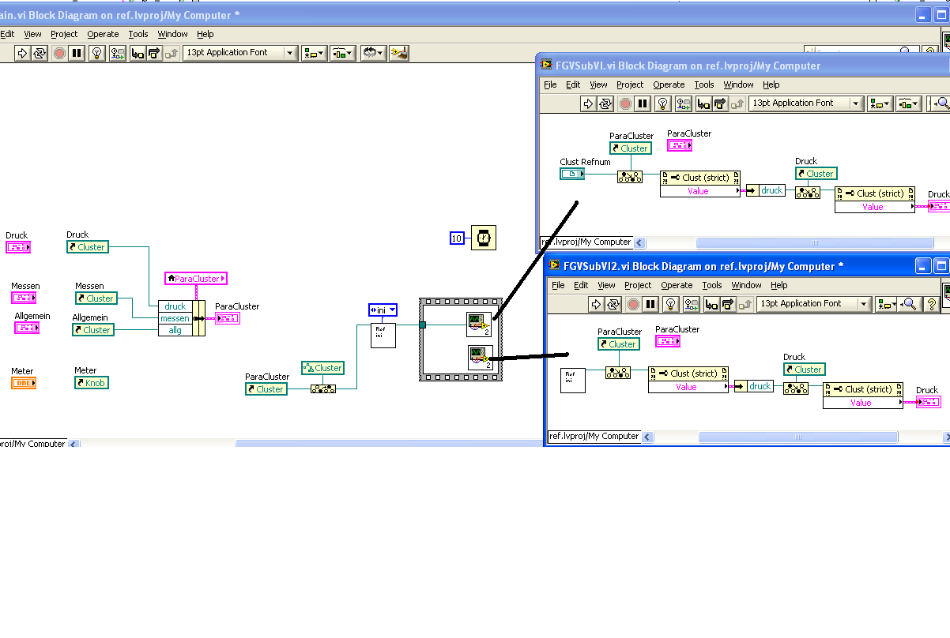Run the main VI with the Run arrow
950x638 pixels.
21,53
